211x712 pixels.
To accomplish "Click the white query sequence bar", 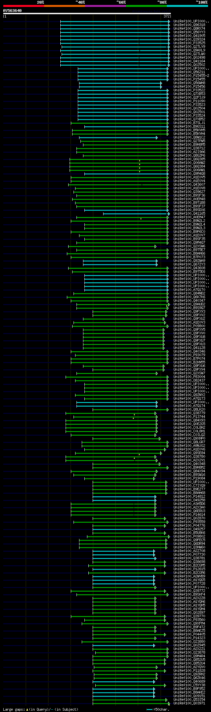I will 87,14.
